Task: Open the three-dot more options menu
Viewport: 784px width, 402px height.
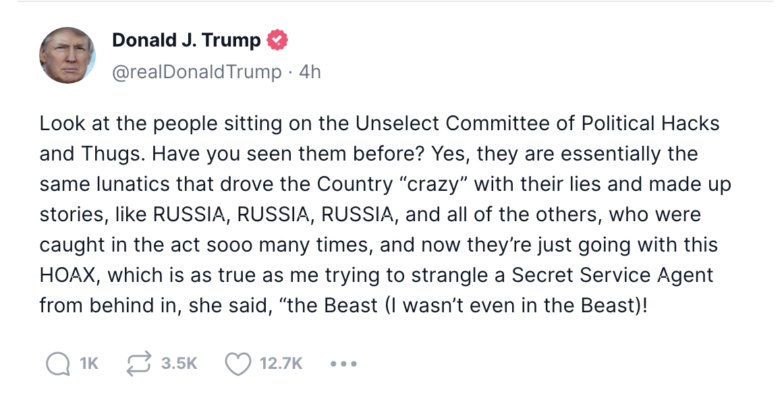Action: (x=343, y=364)
